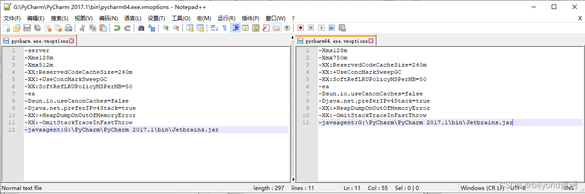585x194 pixels.
Task: Open the ? help menu
Action: click(293, 18)
